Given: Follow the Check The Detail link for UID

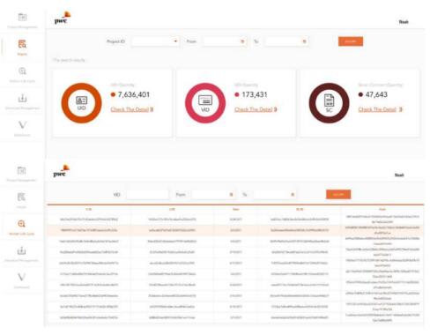Looking at the screenshot, I should [x=132, y=109].
